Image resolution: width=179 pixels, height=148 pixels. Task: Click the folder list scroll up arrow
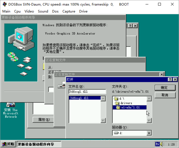(x=149, y=99)
